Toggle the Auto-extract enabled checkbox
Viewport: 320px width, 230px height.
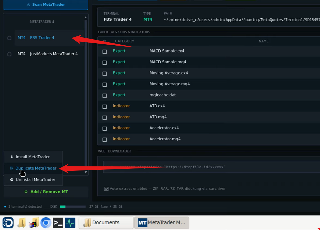pyautogui.click(x=106, y=189)
